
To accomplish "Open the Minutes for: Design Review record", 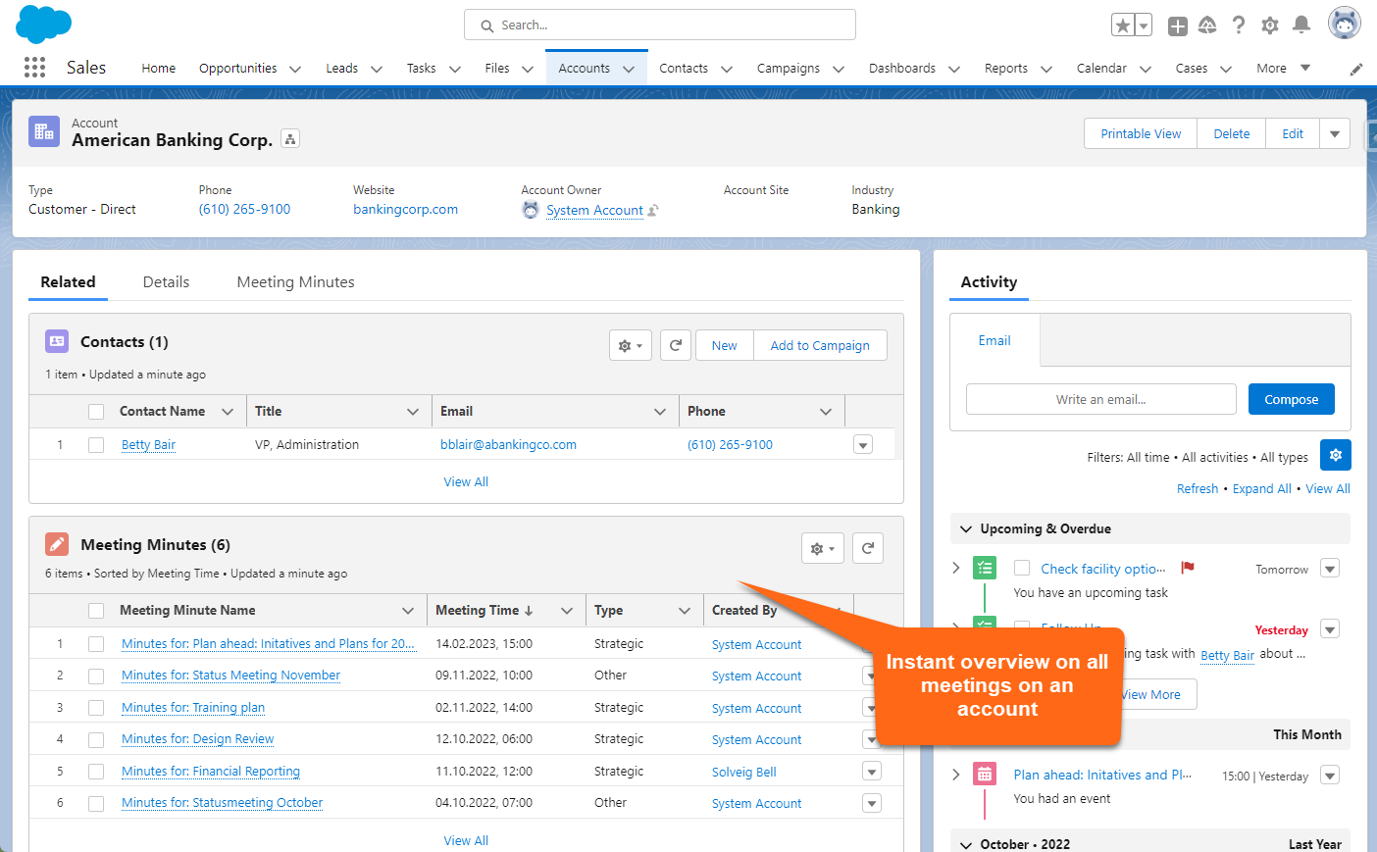I will coord(197,739).
